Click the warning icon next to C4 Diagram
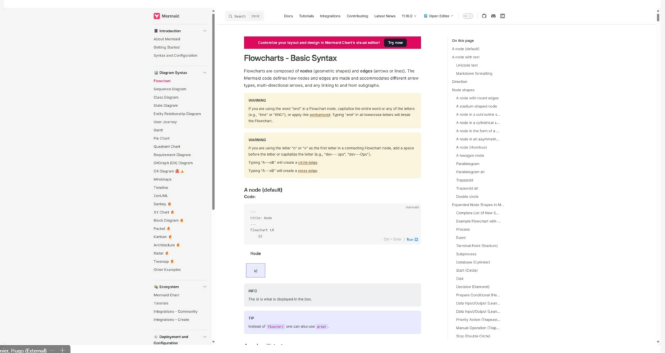665x353 pixels. pos(182,171)
